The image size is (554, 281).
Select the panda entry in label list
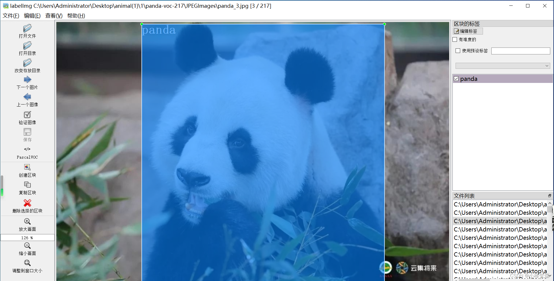(503, 79)
